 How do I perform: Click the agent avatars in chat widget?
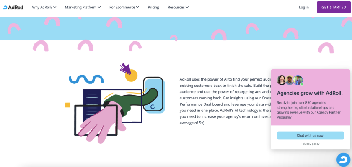(290, 80)
